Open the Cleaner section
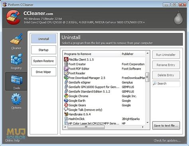 (x=16, y=42)
